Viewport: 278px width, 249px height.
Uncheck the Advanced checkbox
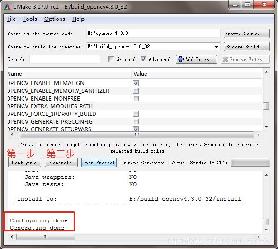[143, 59]
